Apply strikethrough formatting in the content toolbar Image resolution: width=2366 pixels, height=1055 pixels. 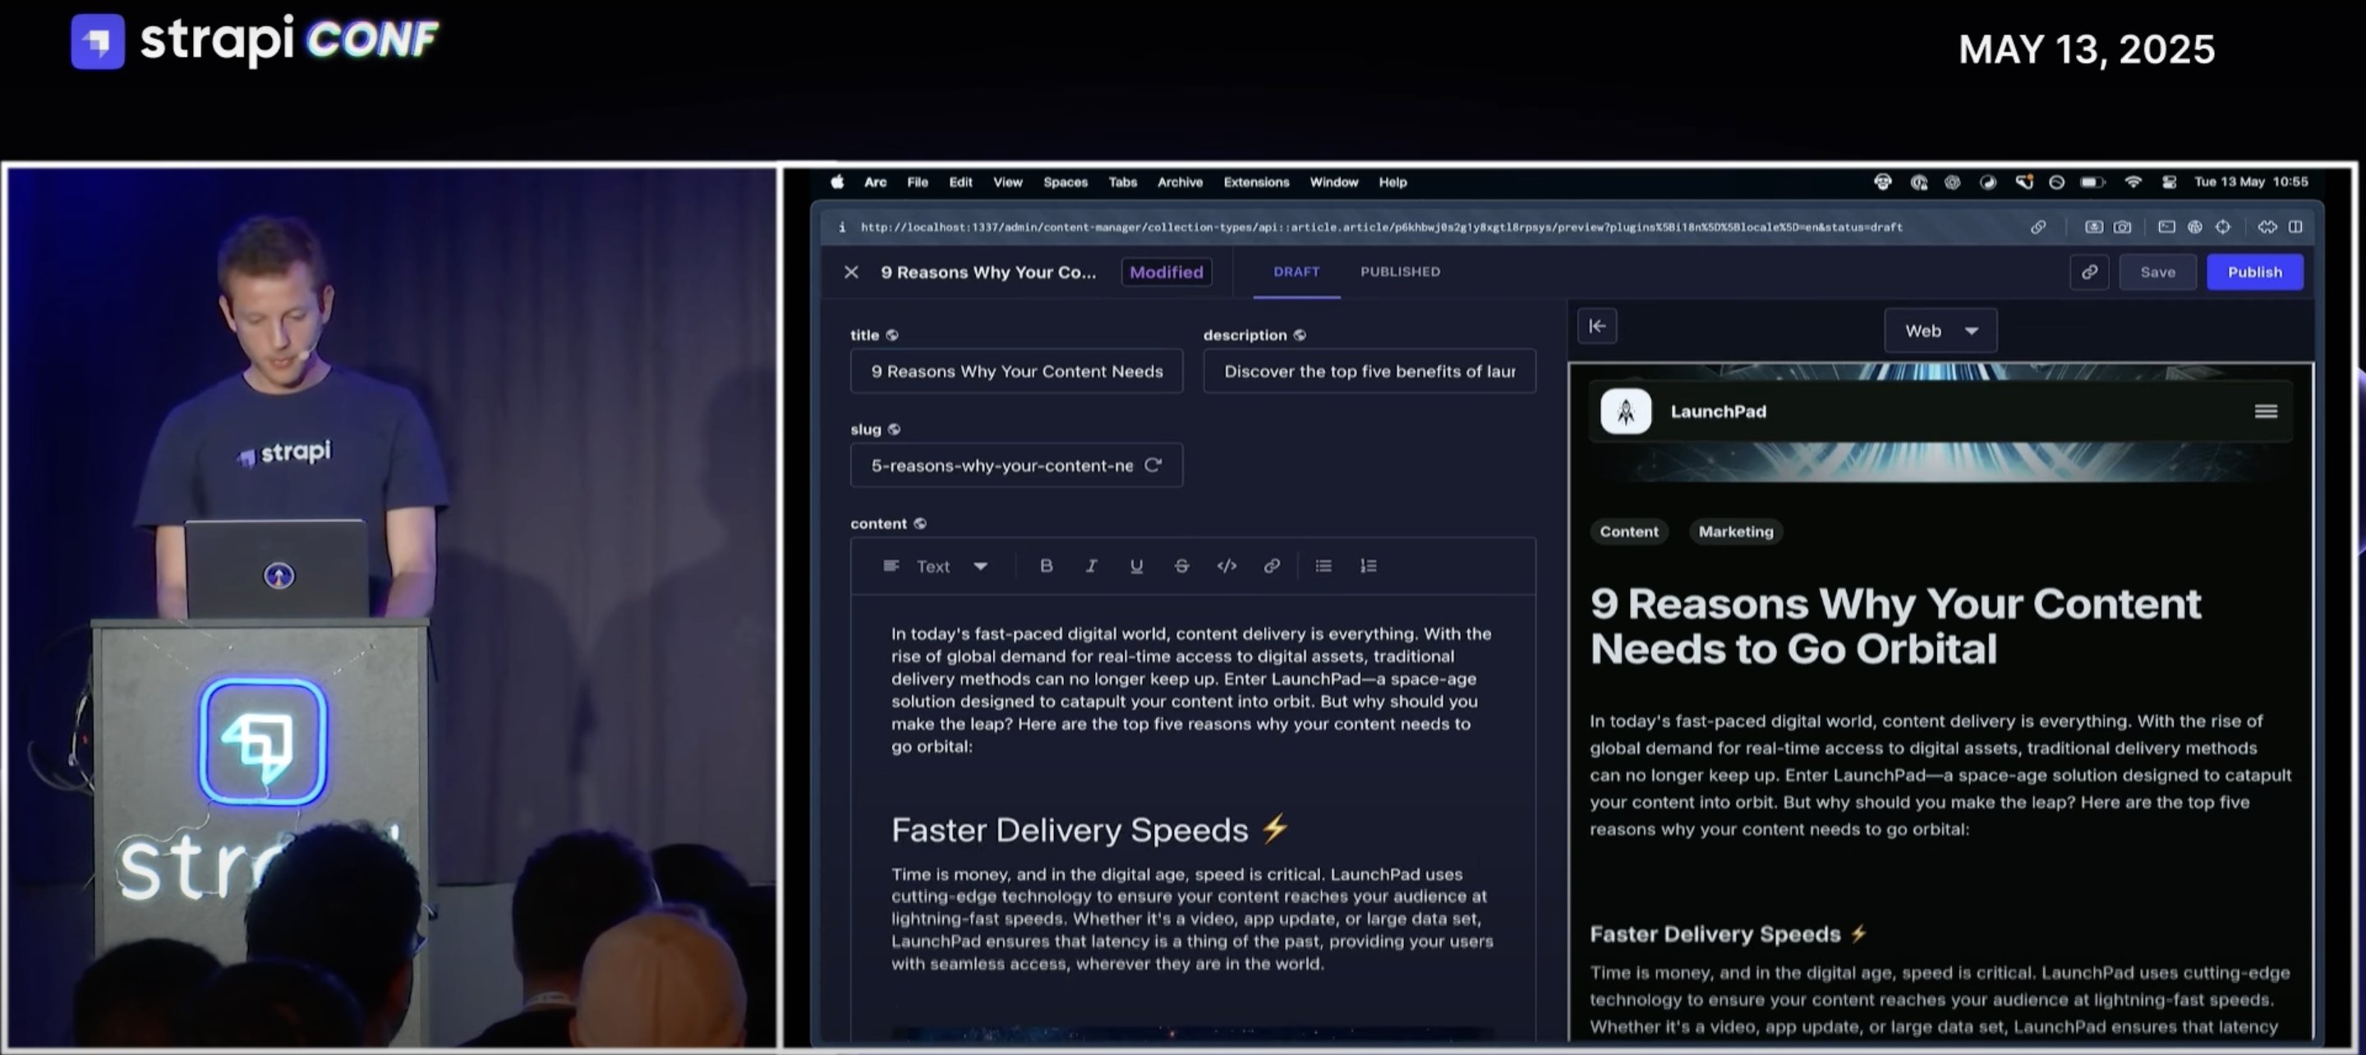[x=1181, y=566]
